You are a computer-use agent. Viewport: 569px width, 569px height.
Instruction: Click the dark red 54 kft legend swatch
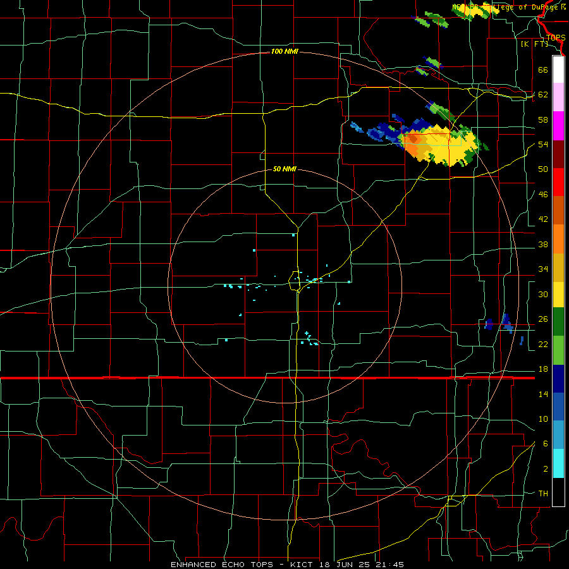point(558,154)
